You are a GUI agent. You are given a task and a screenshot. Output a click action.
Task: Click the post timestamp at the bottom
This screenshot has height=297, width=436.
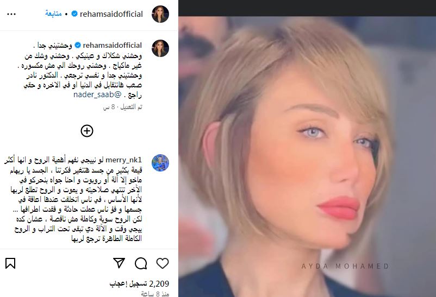pos(155,294)
